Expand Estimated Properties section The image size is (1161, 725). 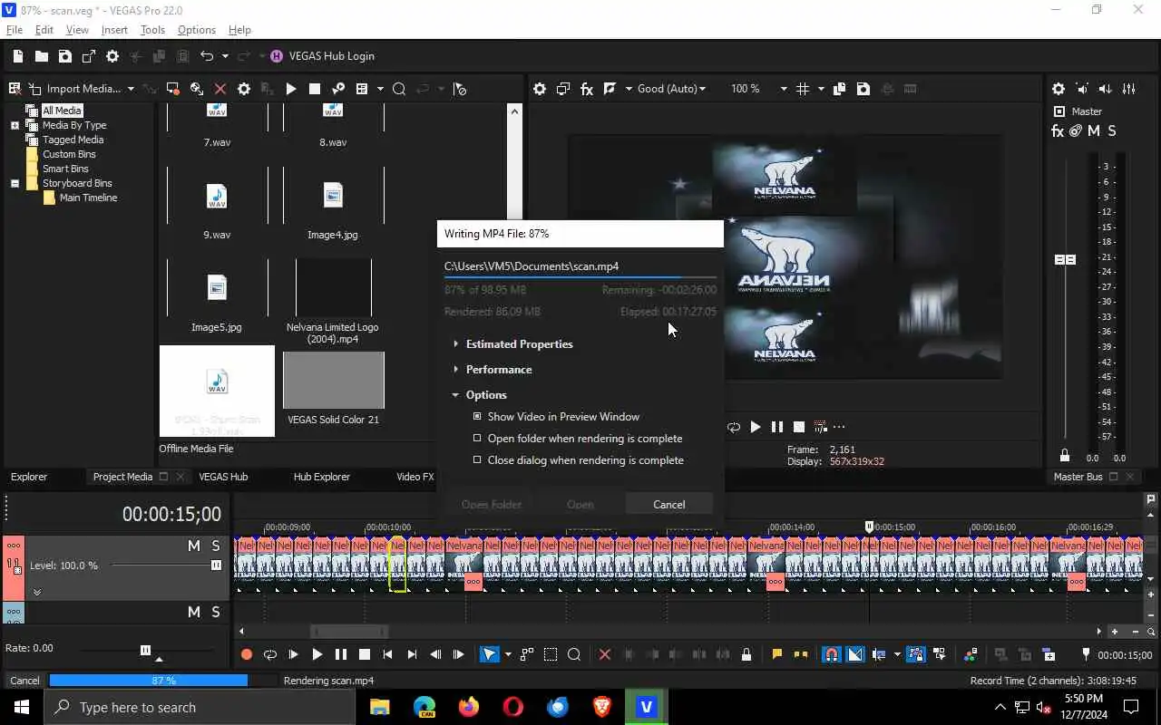[519, 344]
